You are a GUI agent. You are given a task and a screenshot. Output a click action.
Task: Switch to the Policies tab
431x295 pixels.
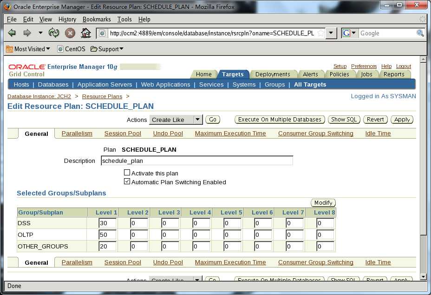[x=339, y=74]
